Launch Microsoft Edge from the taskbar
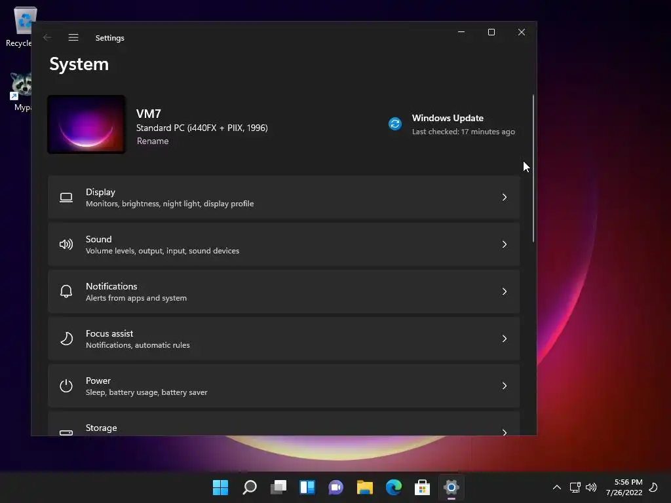 click(x=394, y=487)
